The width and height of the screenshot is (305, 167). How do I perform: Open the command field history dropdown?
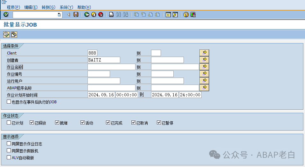[59, 15]
